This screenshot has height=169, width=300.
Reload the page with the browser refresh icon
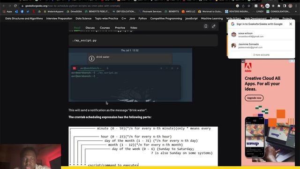(x=15, y=6)
